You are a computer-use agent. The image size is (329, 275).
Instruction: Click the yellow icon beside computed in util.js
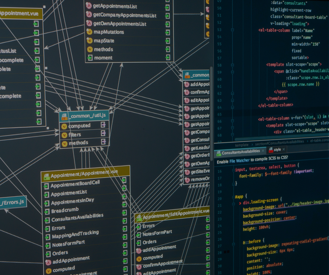64,126
